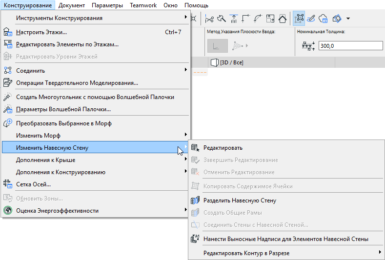This screenshot has height=260, width=385.
Task: Click the curved edge toolbar icon
Action: click(x=258, y=19)
